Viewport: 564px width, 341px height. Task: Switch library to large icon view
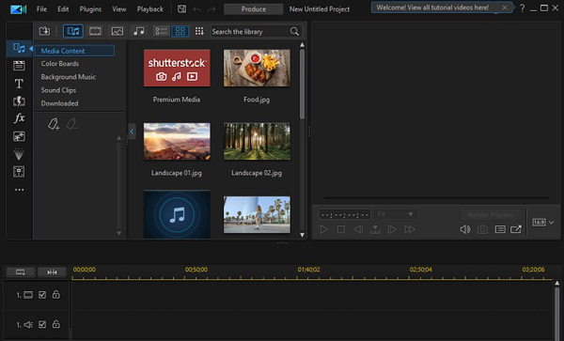pyautogui.click(x=180, y=31)
